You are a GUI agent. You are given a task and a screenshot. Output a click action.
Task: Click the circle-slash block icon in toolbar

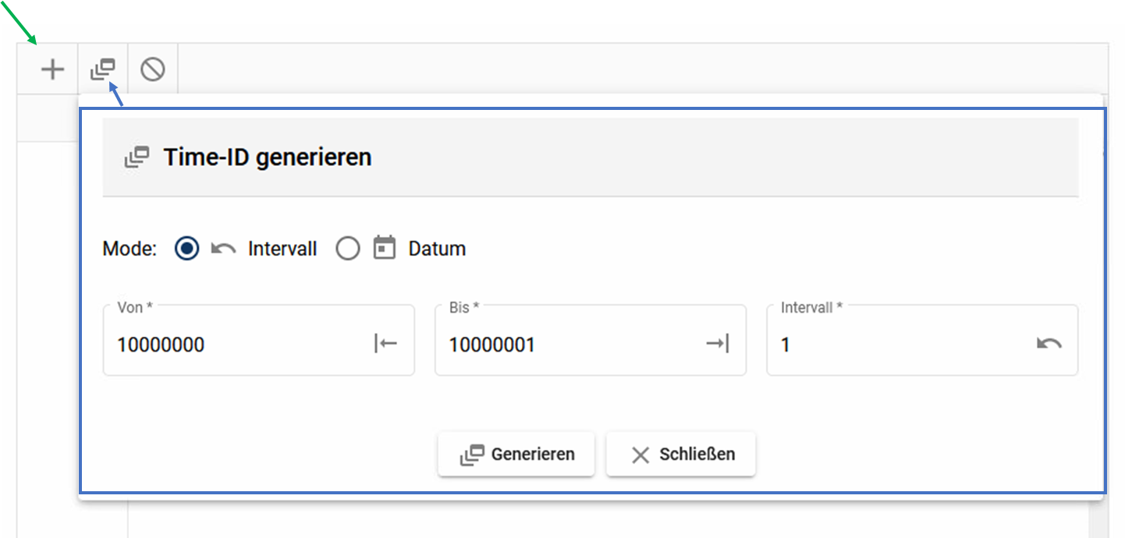[152, 70]
